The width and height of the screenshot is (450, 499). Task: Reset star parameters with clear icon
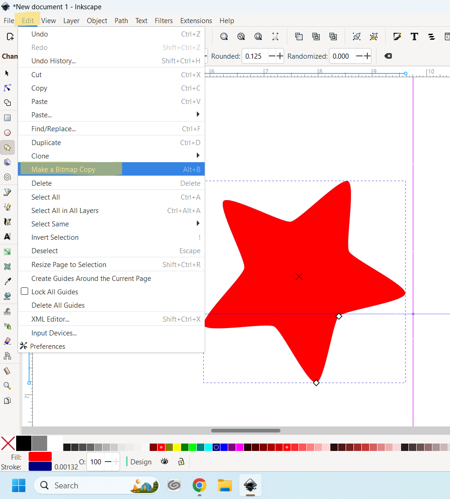click(388, 56)
